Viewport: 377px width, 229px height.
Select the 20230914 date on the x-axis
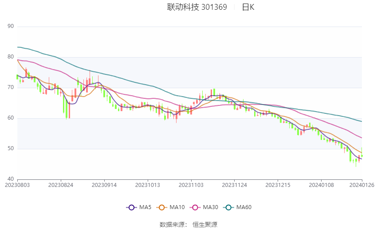tap(104, 184)
